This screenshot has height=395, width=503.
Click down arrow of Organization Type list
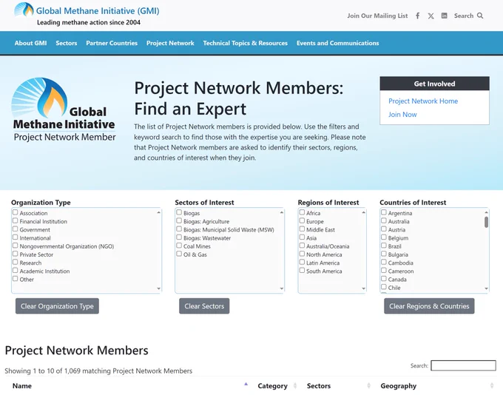pyautogui.click(x=158, y=288)
